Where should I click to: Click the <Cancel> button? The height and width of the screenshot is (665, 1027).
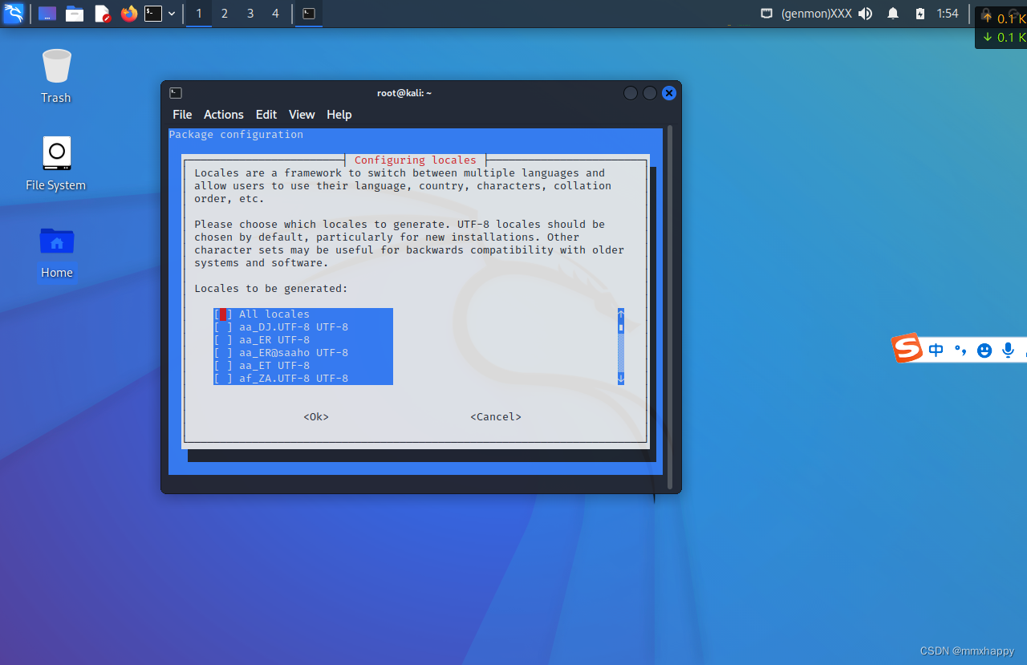[x=496, y=417]
